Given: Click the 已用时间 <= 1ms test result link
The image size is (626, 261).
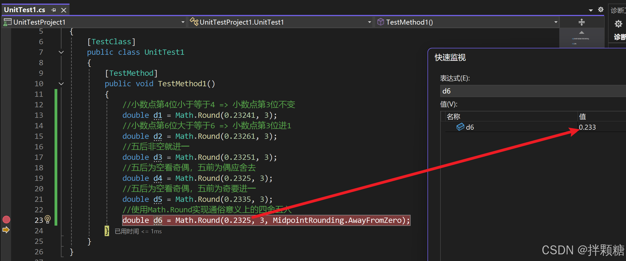Looking at the screenshot, I should [138, 231].
